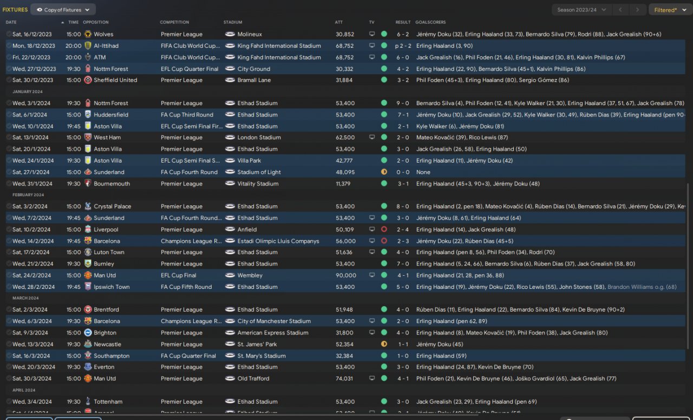This screenshot has width=693, height=420.
Task: Sort fixtures by the ATT column header
Action: pyautogui.click(x=339, y=22)
